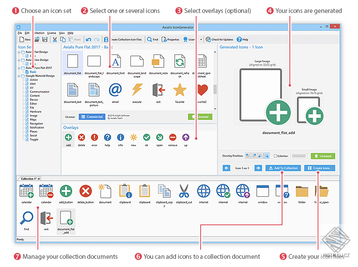Select the document_flat icon in the icon set
Viewport: 358px width, 267px height.
point(72,61)
